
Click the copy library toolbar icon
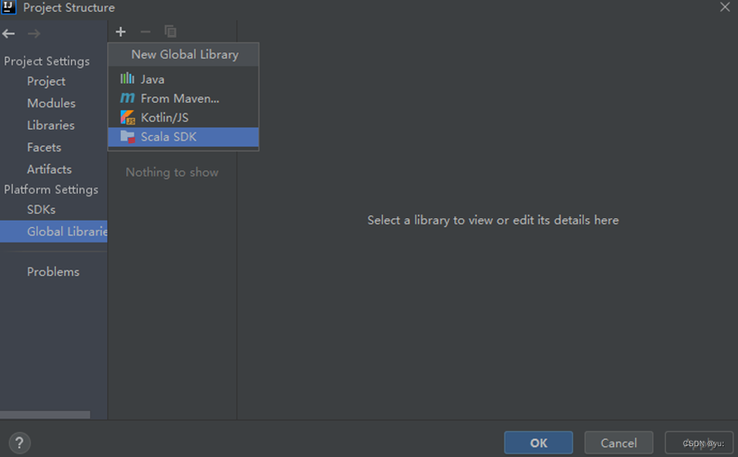click(170, 32)
